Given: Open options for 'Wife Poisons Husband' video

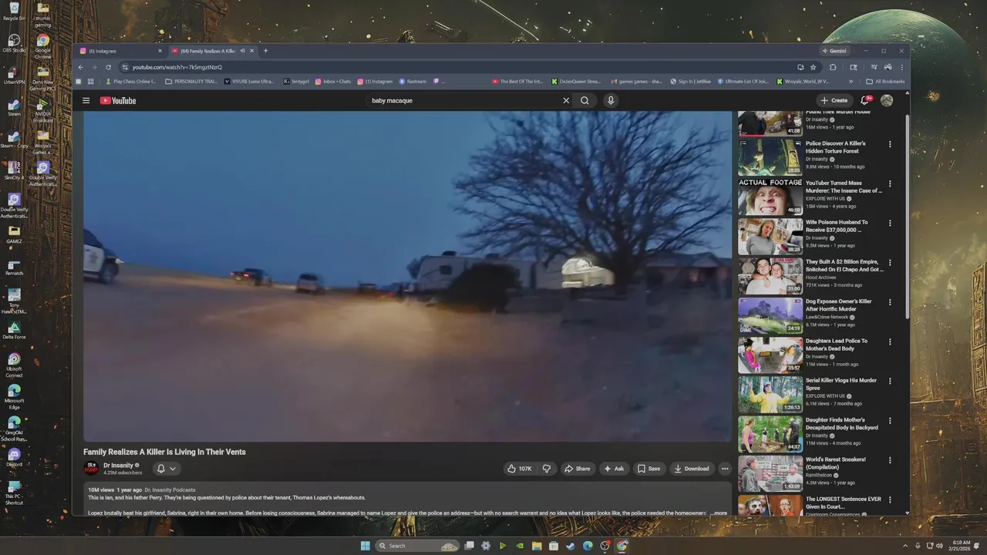Looking at the screenshot, I should [890, 223].
